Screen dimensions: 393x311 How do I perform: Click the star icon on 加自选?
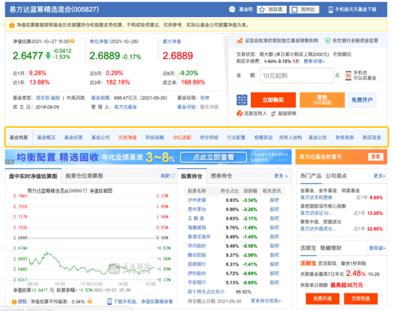click(x=262, y=10)
